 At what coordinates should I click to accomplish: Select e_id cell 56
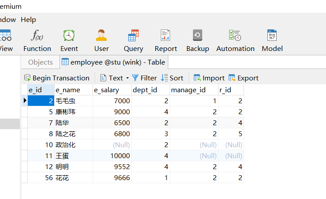[x=41, y=177]
